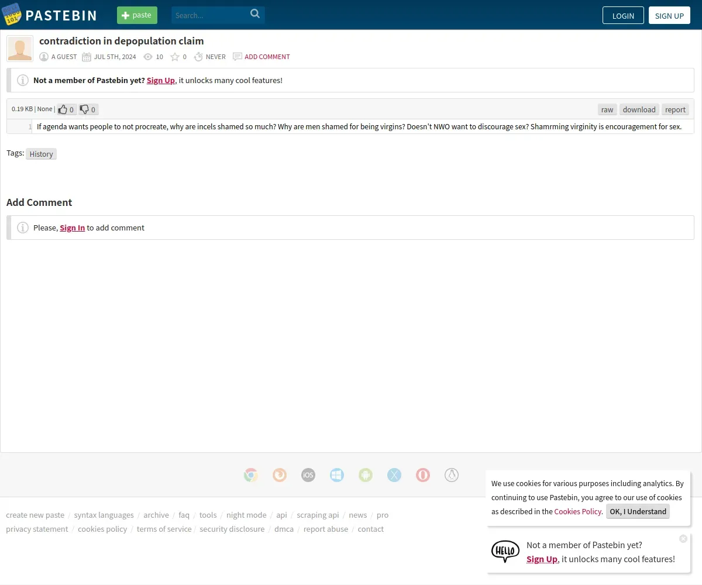Accept cookies with OK, I Understand

pos(638,511)
